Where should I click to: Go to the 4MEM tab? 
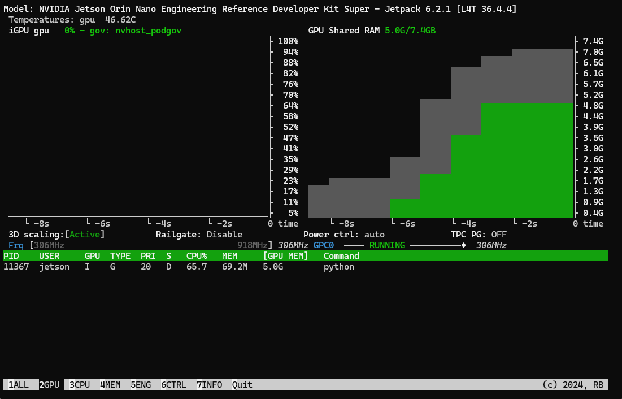[110, 385]
